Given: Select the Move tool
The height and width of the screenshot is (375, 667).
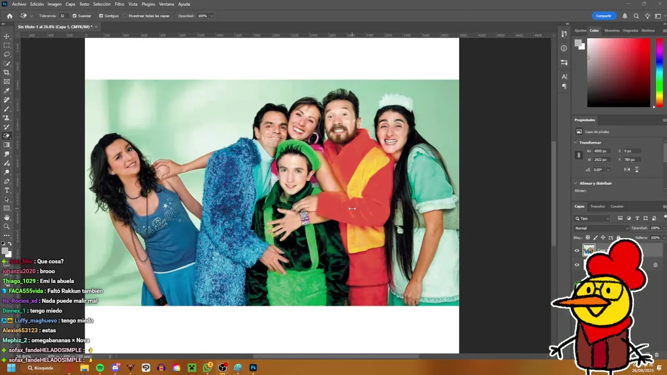Looking at the screenshot, I should pyautogui.click(x=7, y=36).
